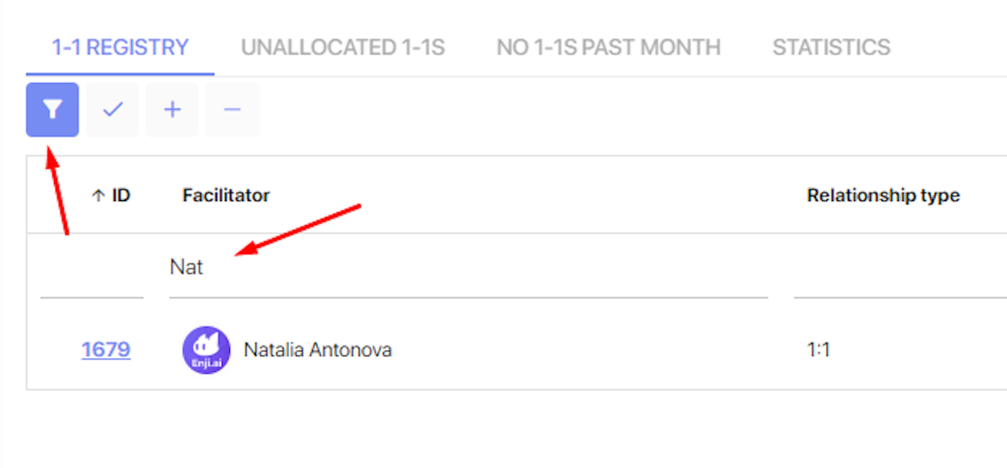Click the sort arrow beside ID
Image resolution: width=1007 pixels, height=468 pixels.
[x=98, y=195]
